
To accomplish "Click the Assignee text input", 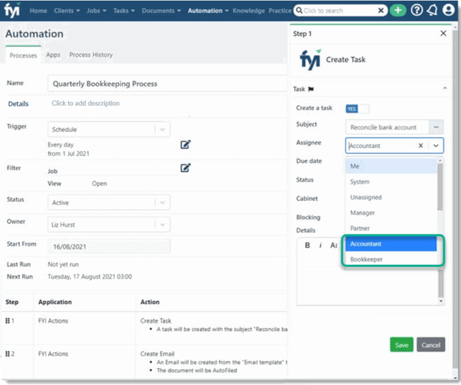I will (381, 146).
